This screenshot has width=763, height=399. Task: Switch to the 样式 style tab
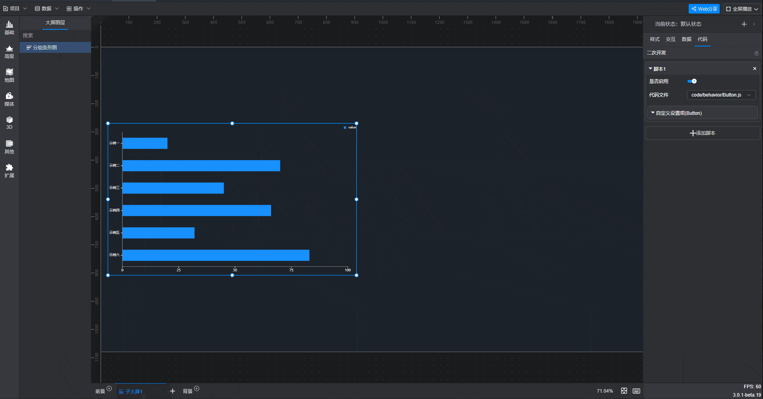click(x=654, y=39)
